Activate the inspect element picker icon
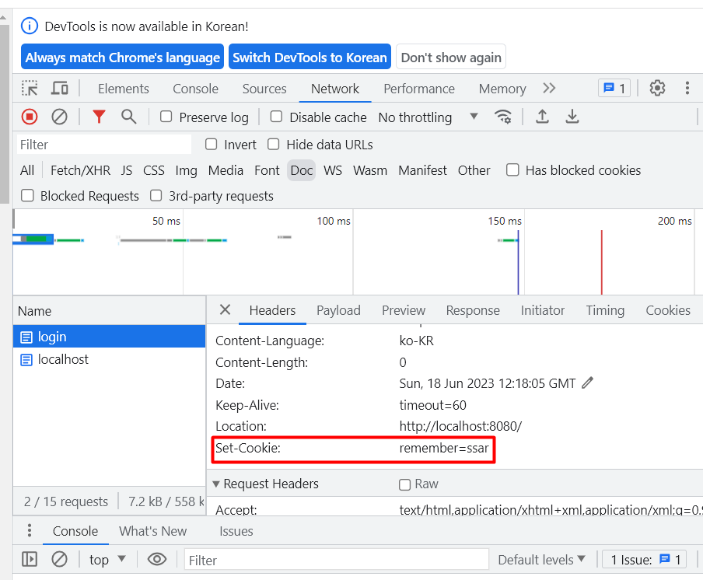Screen dimensions: 703x580 [30, 89]
